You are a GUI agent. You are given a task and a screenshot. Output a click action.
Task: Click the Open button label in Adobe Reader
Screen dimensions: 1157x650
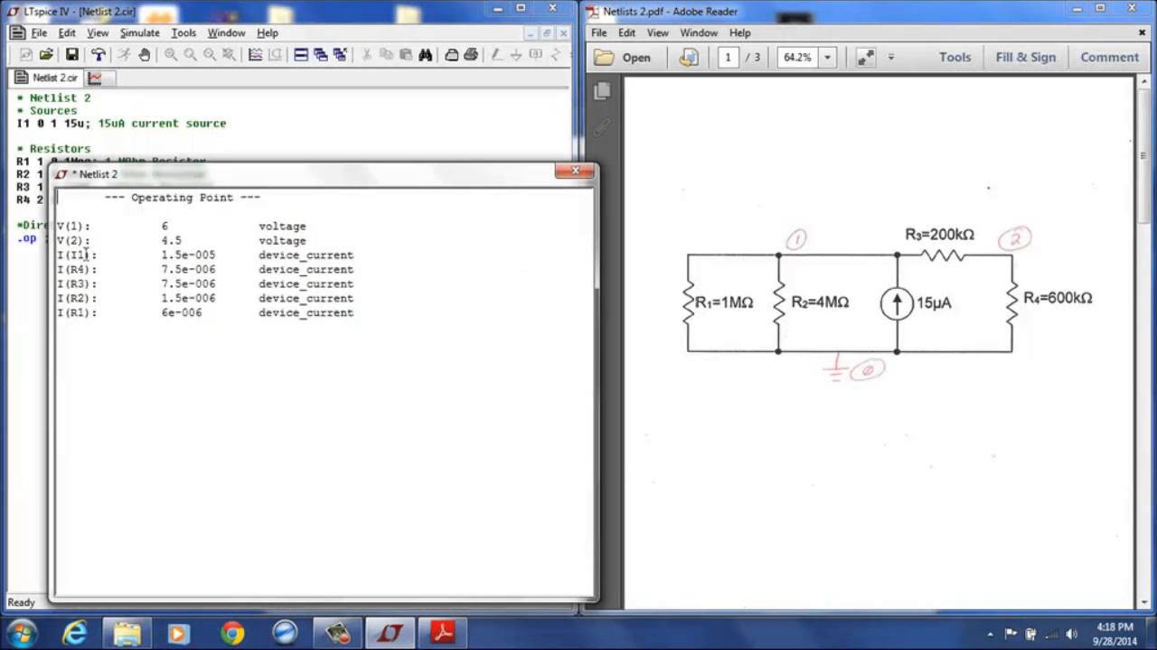point(636,58)
